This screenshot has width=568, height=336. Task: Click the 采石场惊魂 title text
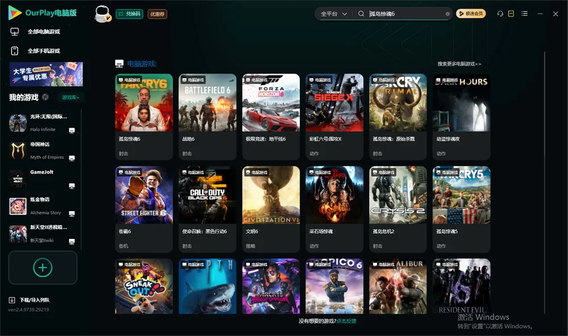321,232
